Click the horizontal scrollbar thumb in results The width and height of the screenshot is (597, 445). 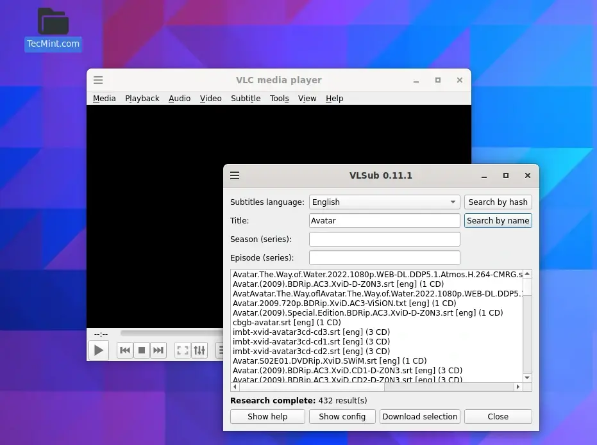click(x=312, y=387)
